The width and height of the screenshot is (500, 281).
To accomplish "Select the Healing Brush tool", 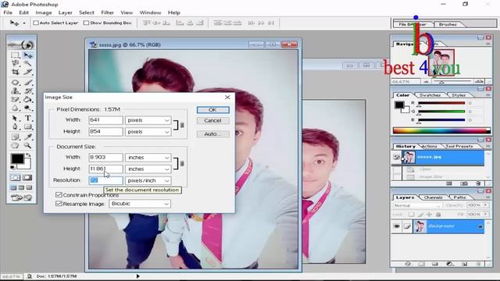I will click(x=15, y=83).
